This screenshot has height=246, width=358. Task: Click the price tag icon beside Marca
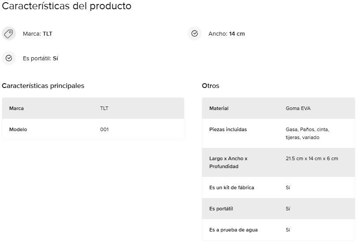[9, 33]
